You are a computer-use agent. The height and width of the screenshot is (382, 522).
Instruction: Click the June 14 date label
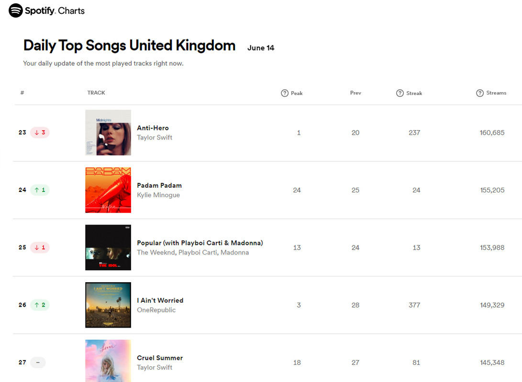261,48
